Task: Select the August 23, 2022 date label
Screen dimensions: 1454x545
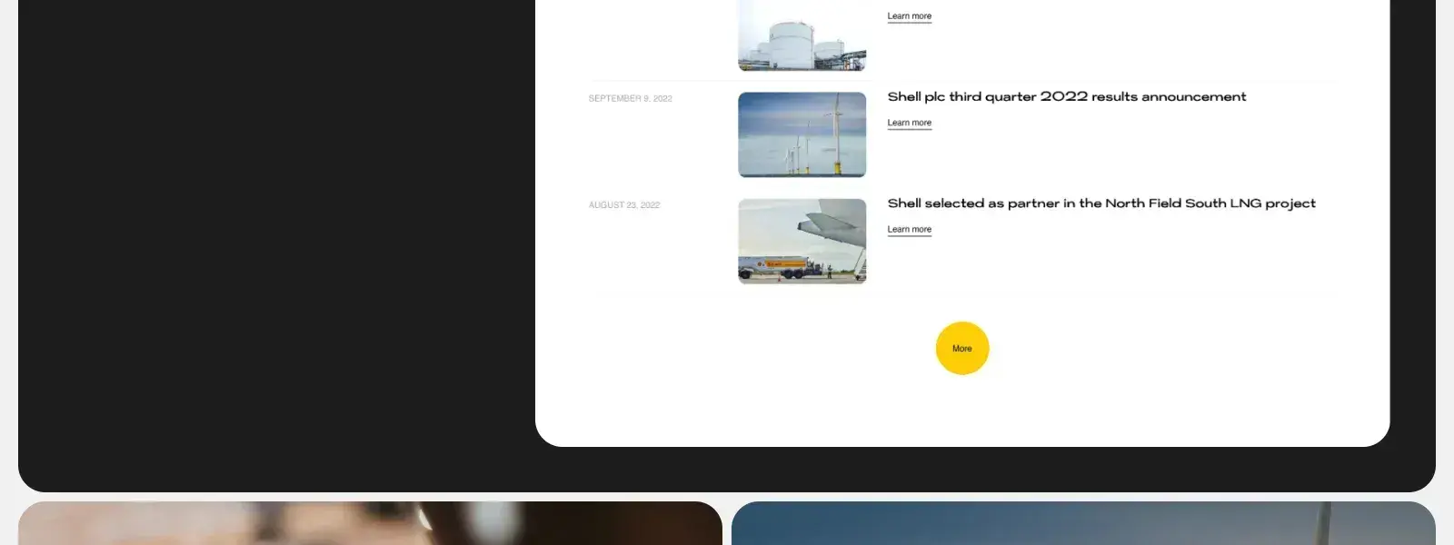Action: (x=624, y=205)
